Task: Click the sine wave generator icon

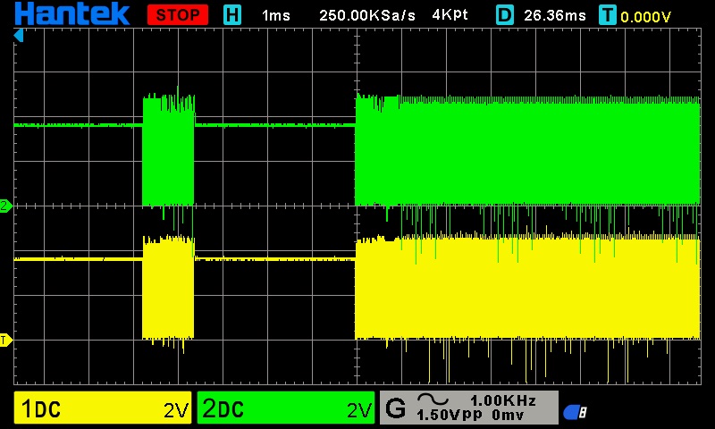Action: pos(433,400)
